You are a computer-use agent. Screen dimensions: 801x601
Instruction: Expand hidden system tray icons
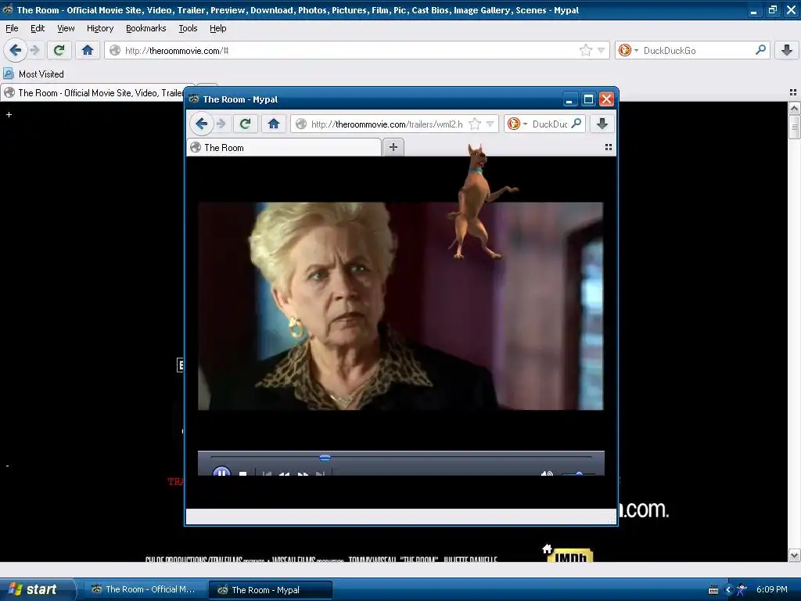[729, 590]
